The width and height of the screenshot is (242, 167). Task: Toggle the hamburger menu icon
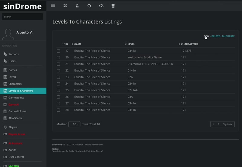tap(53, 6)
